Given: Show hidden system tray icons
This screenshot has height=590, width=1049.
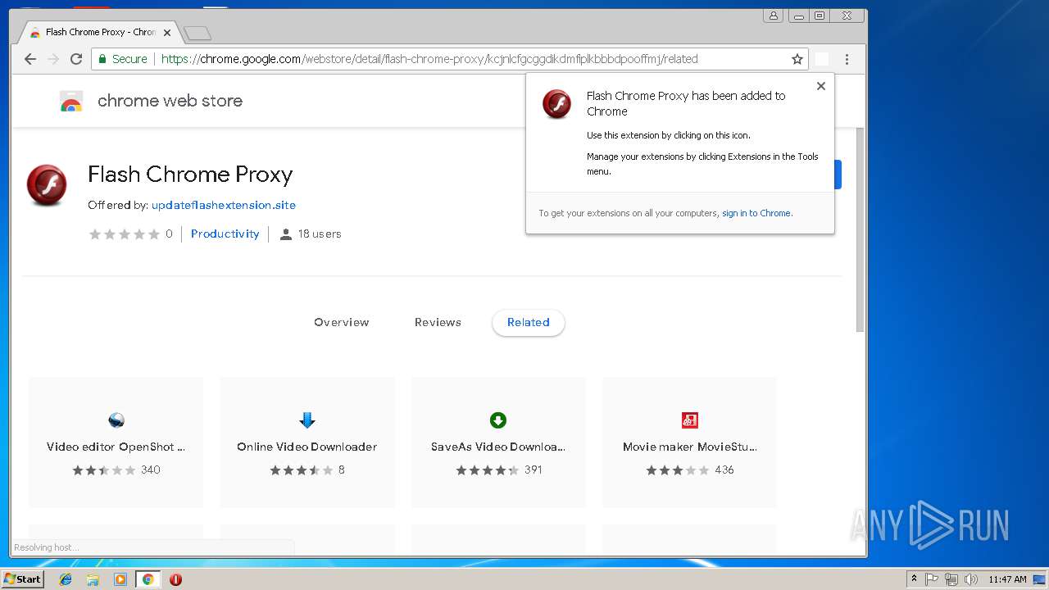Looking at the screenshot, I should pos(914,579).
